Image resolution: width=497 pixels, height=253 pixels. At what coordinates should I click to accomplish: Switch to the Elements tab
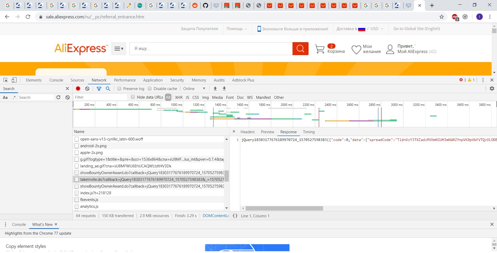click(34, 80)
